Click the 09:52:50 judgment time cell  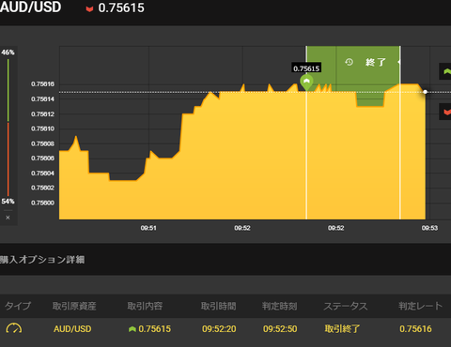[280, 329]
